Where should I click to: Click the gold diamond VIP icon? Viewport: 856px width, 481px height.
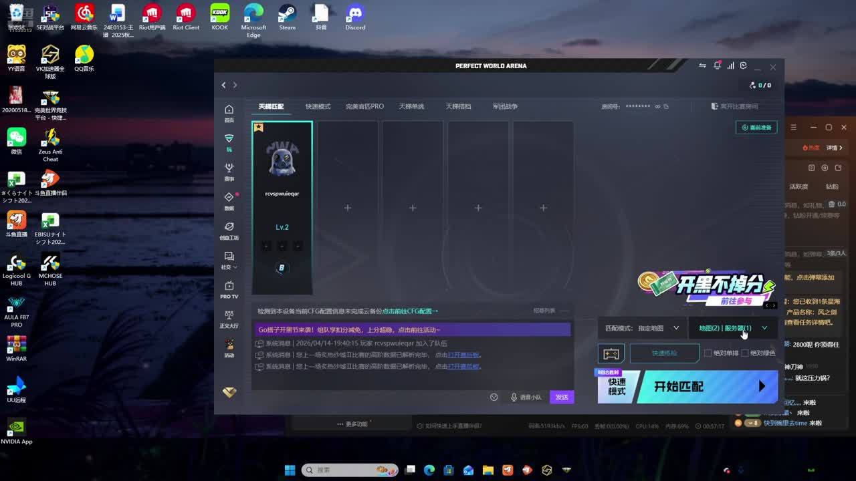pyautogui.click(x=229, y=393)
